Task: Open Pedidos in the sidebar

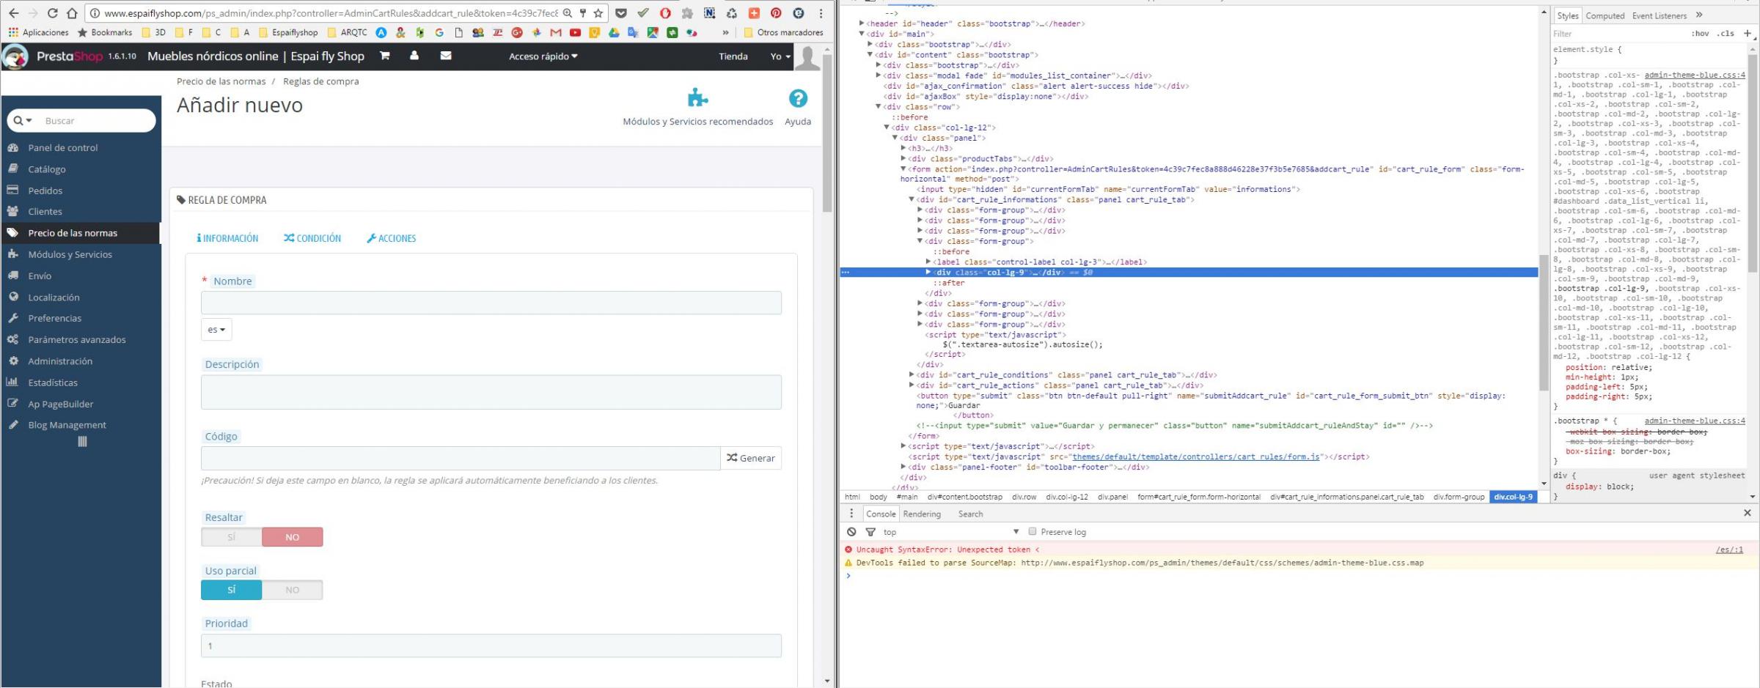Action: (45, 191)
